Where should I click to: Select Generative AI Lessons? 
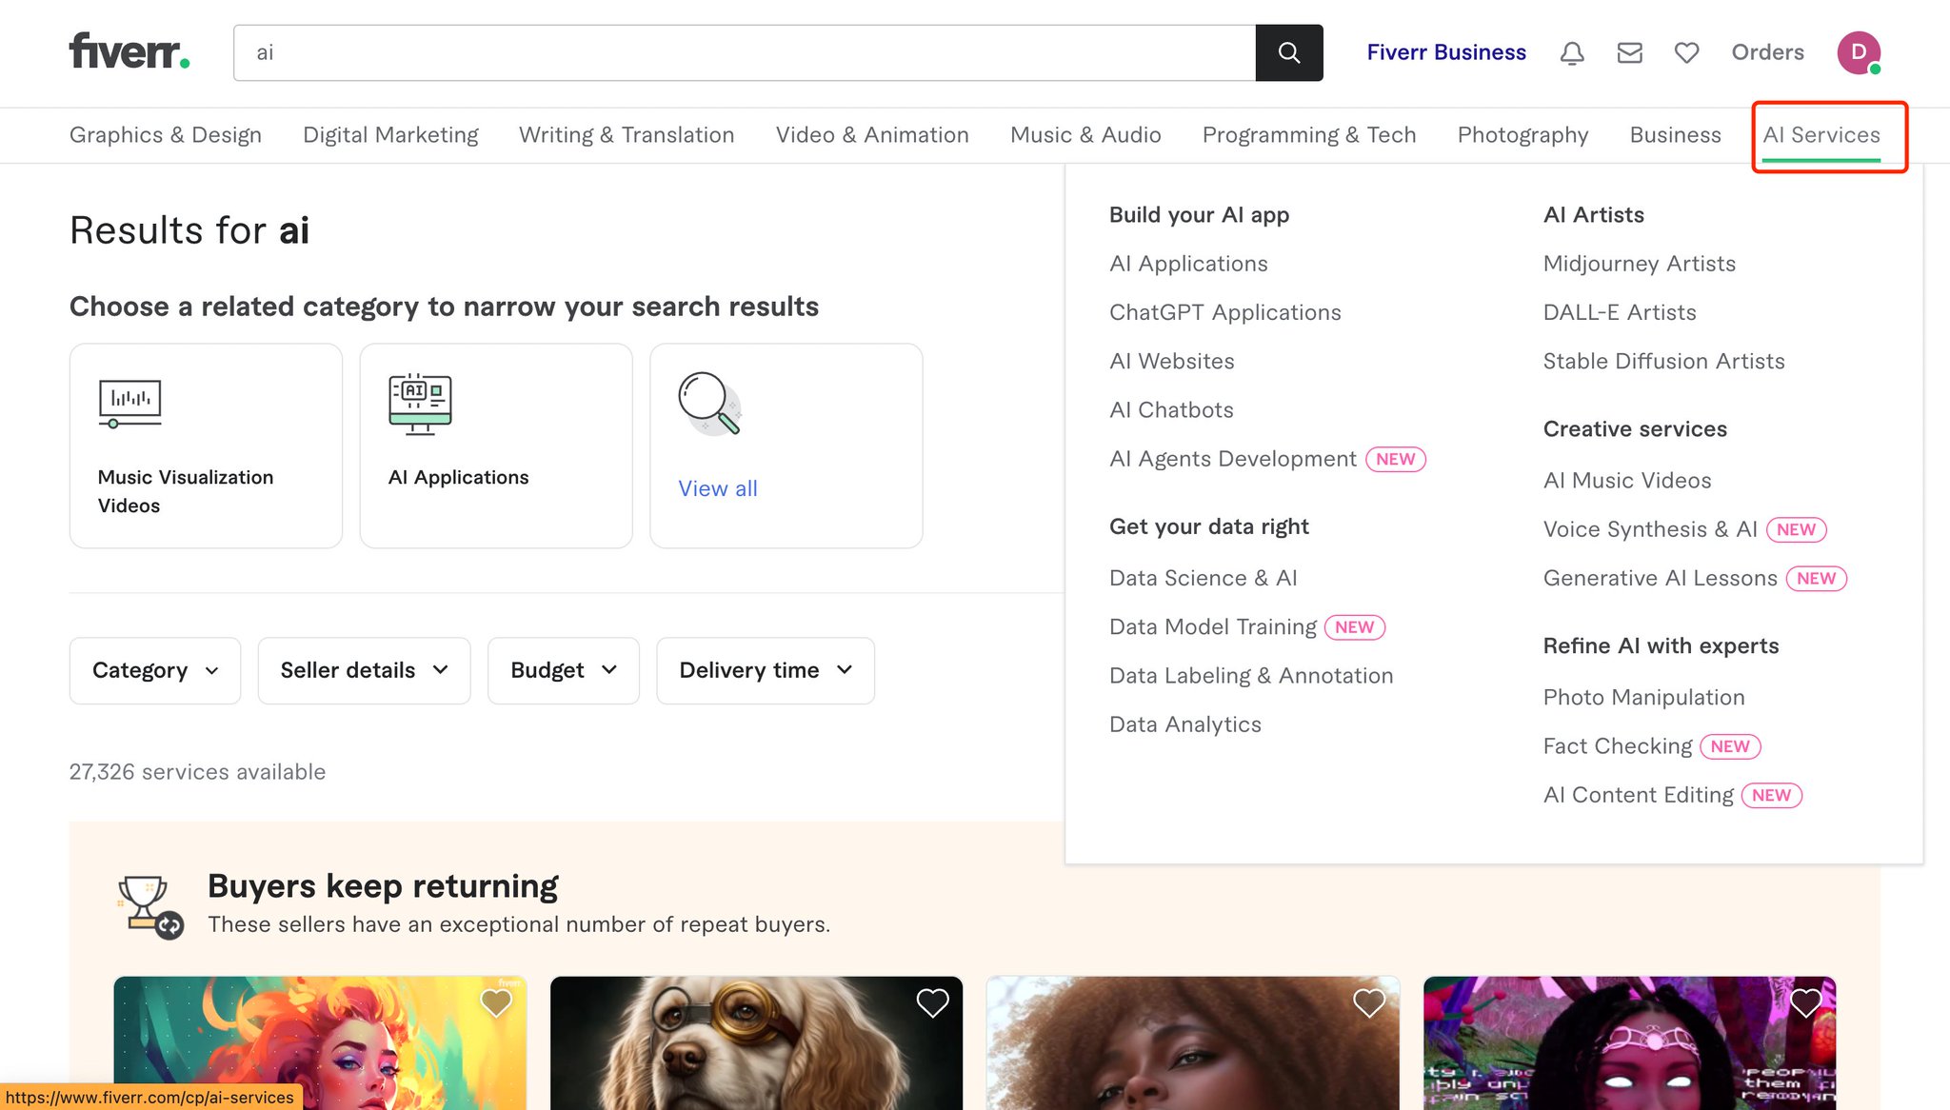tap(1661, 578)
